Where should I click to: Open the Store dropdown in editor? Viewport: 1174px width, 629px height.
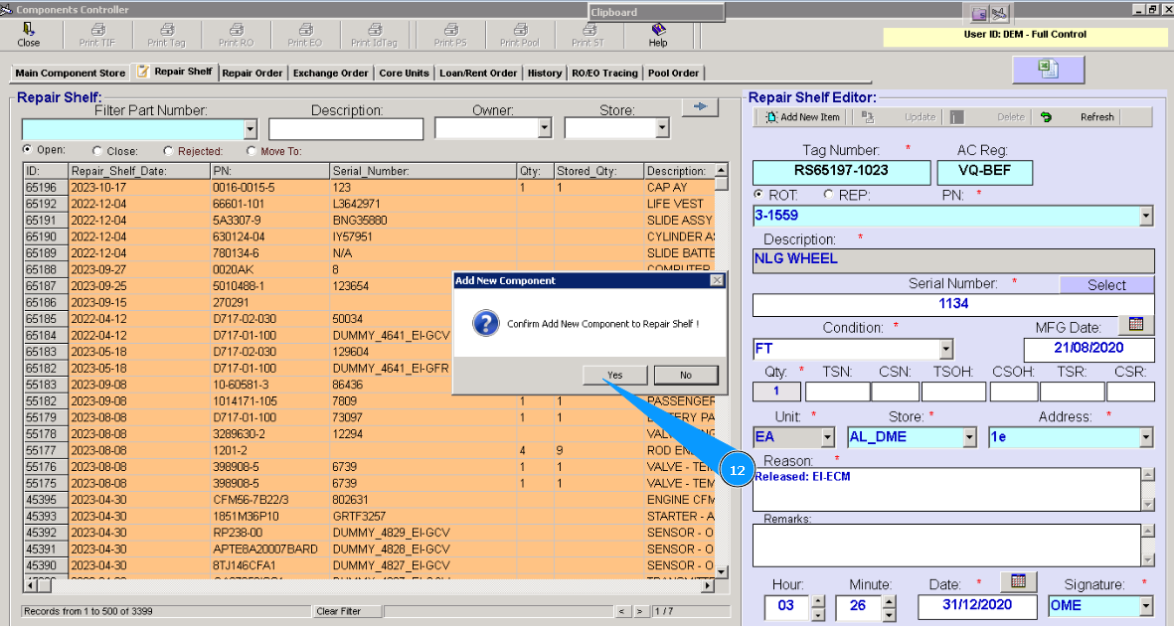click(969, 437)
